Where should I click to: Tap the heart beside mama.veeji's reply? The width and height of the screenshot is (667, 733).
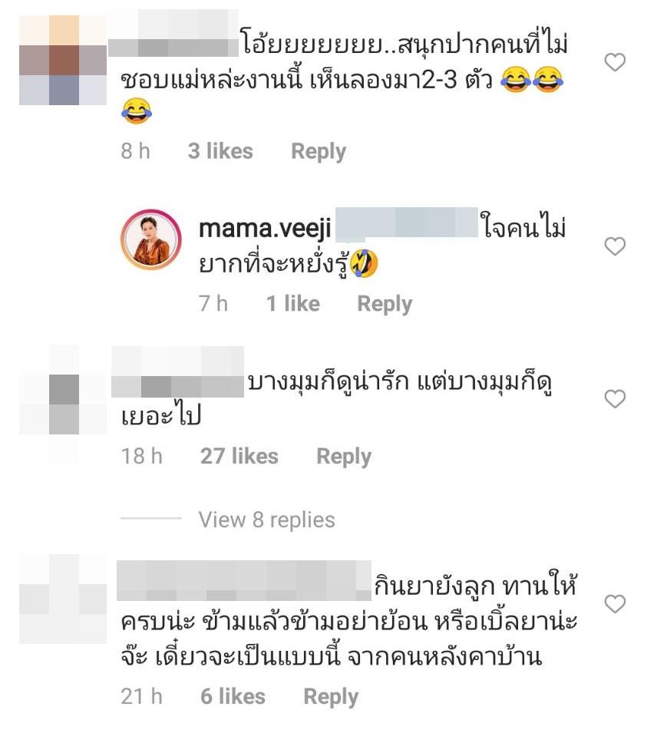pyautogui.click(x=615, y=246)
